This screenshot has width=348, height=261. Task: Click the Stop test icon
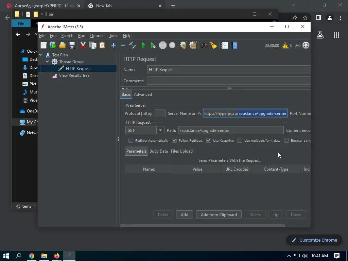(163, 45)
